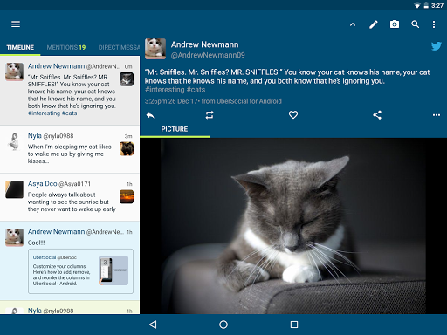Select the Picture tab

175,129
